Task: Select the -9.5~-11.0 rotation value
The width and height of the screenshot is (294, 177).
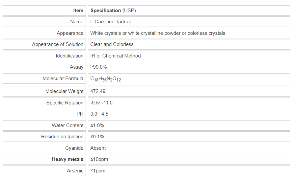Action: [x=101, y=103]
